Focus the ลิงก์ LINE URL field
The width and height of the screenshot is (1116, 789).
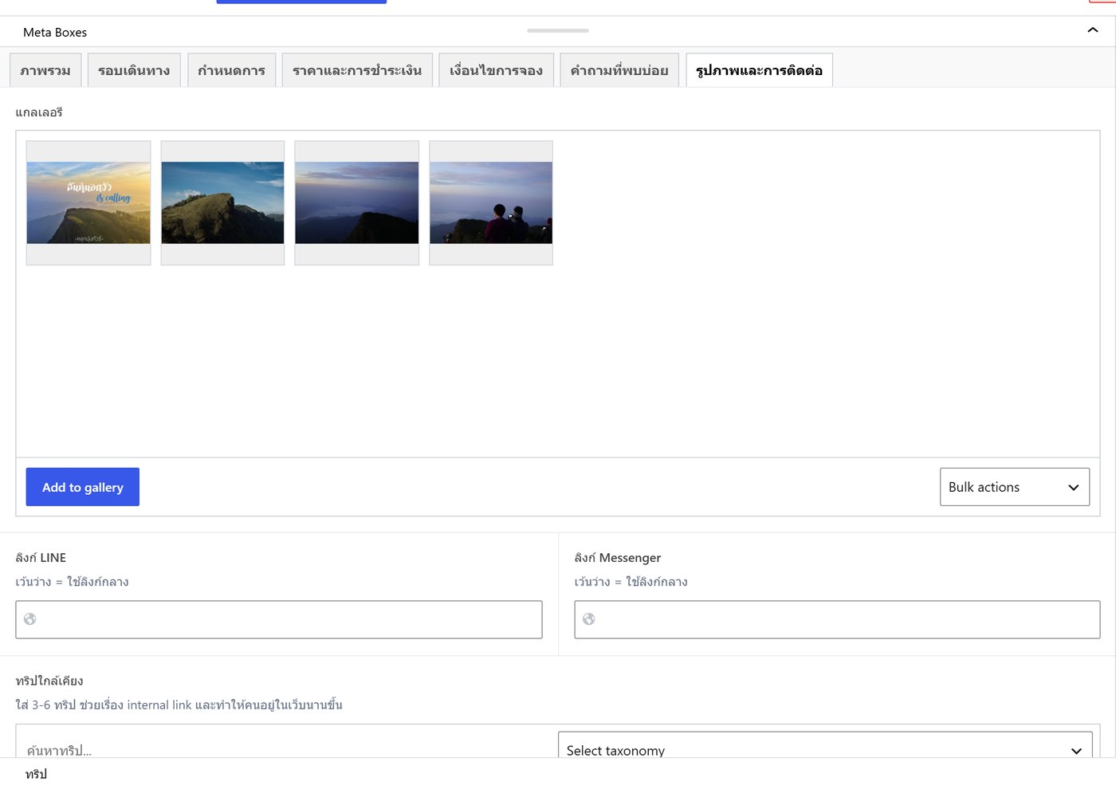(x=279, y=619)
